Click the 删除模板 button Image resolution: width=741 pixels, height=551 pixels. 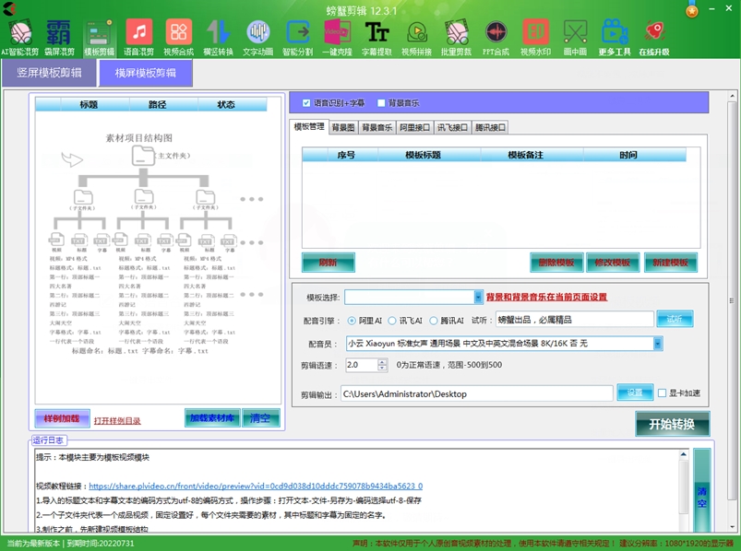556,263
